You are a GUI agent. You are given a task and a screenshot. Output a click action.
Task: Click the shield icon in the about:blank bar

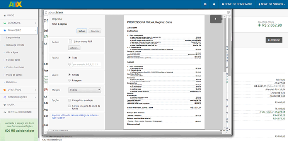228,12
